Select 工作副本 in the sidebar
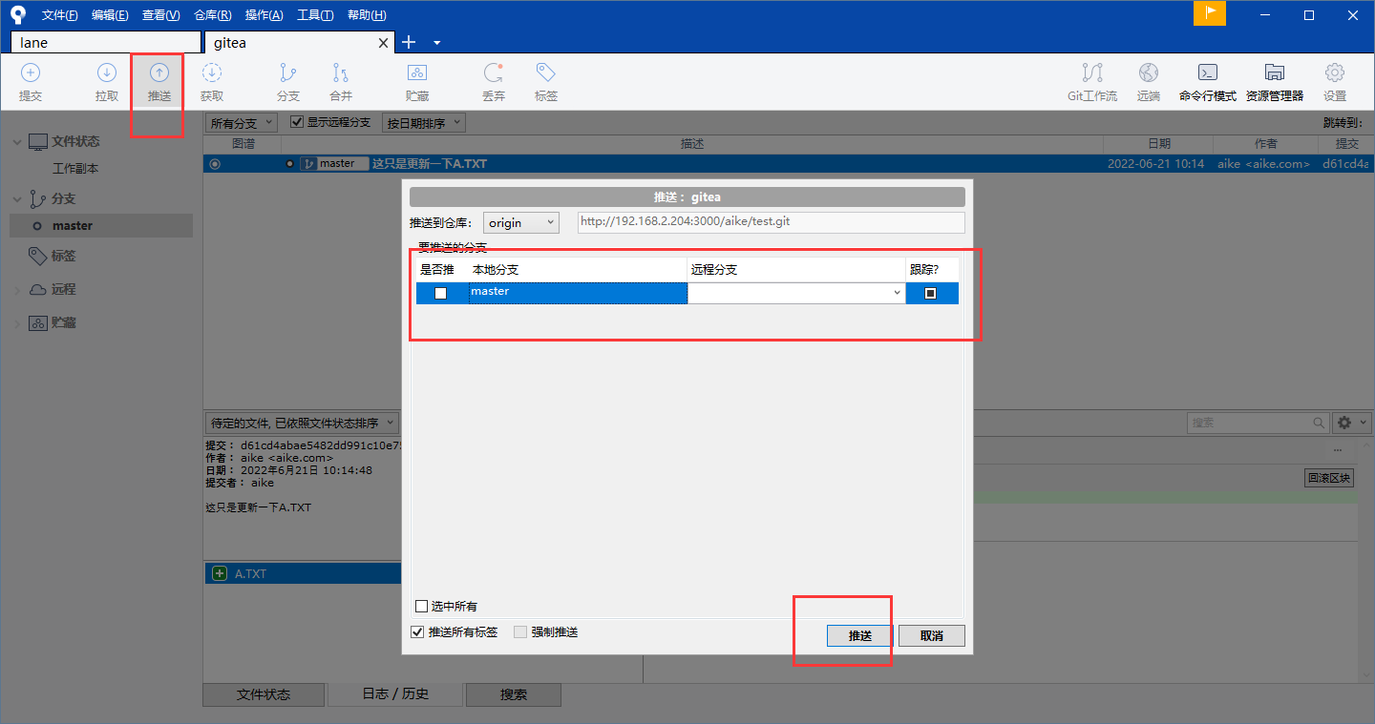This screenshot has width=1375, height=724. [75, 168]
